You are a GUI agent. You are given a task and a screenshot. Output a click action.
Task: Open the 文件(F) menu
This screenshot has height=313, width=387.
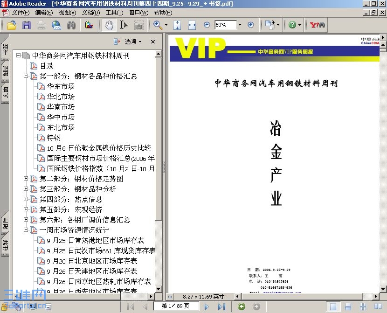click(x=21, y=12)
